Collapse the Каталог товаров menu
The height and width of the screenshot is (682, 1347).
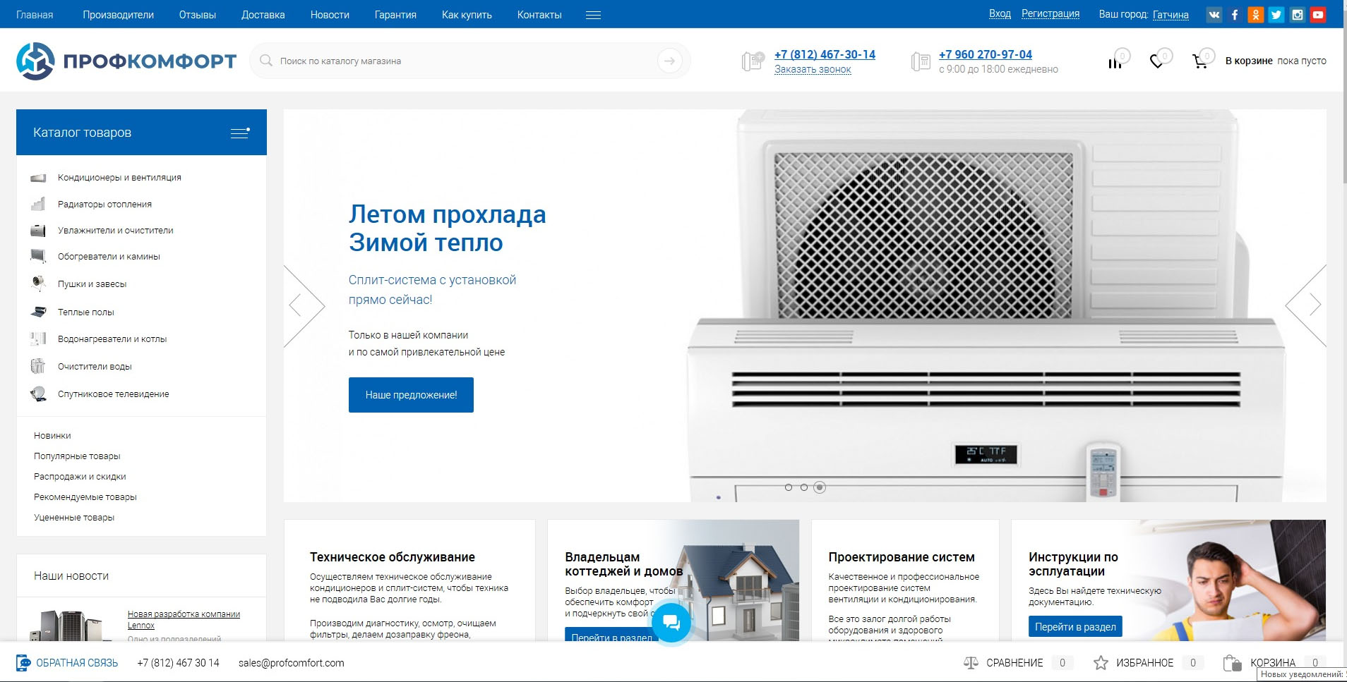(240, 133)
